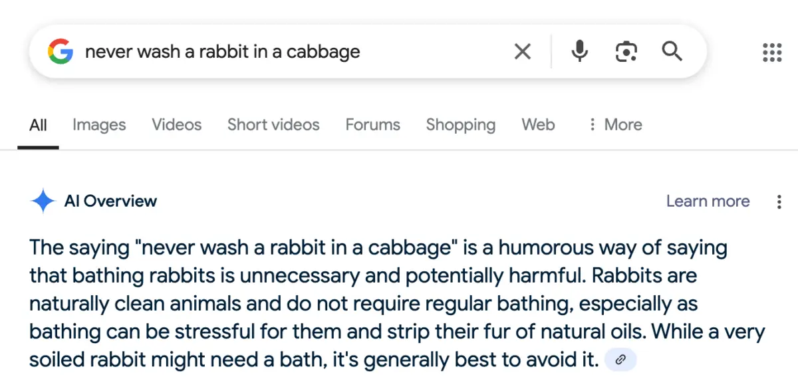The height and width of the screenshot is (391, 798).
Task: Clear the search query with X
Action: [523, 51]
